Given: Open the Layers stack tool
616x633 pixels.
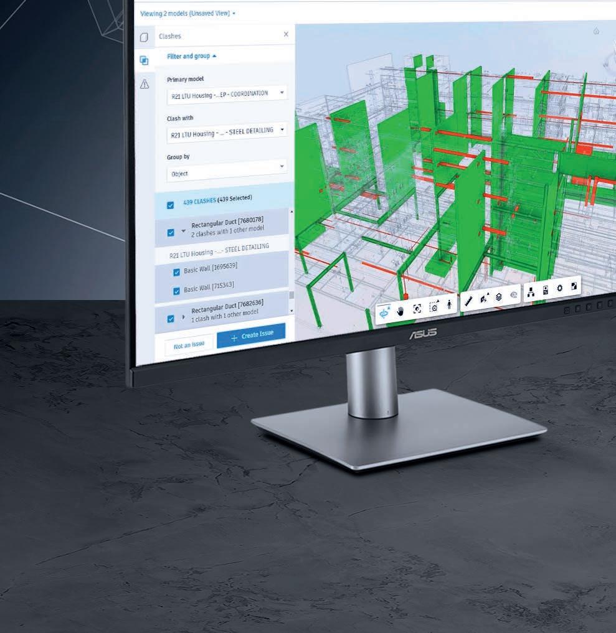Looking at the screenshot, I should [499, 297].
